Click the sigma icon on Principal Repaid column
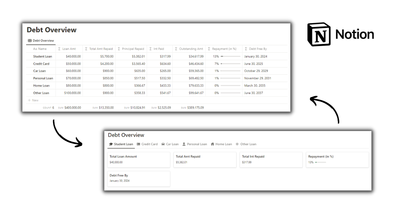The width and height of the screenshot is (396, 223). 119,49
